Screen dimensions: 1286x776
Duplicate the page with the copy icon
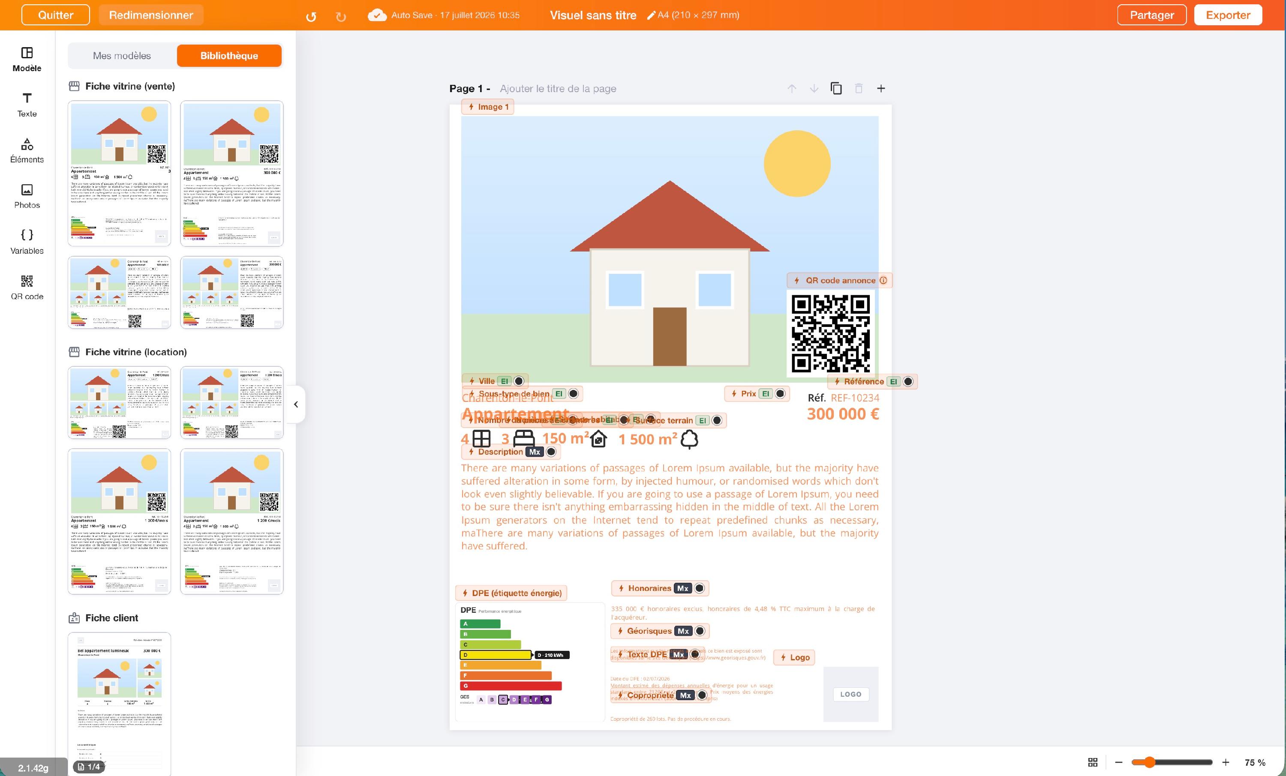click(836, 89)
